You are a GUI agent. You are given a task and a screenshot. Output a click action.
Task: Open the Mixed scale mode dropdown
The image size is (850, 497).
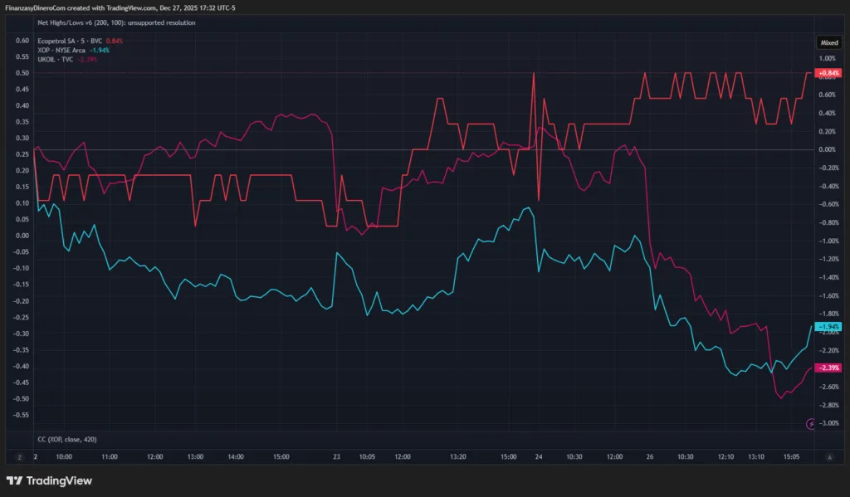pos(828,41)
